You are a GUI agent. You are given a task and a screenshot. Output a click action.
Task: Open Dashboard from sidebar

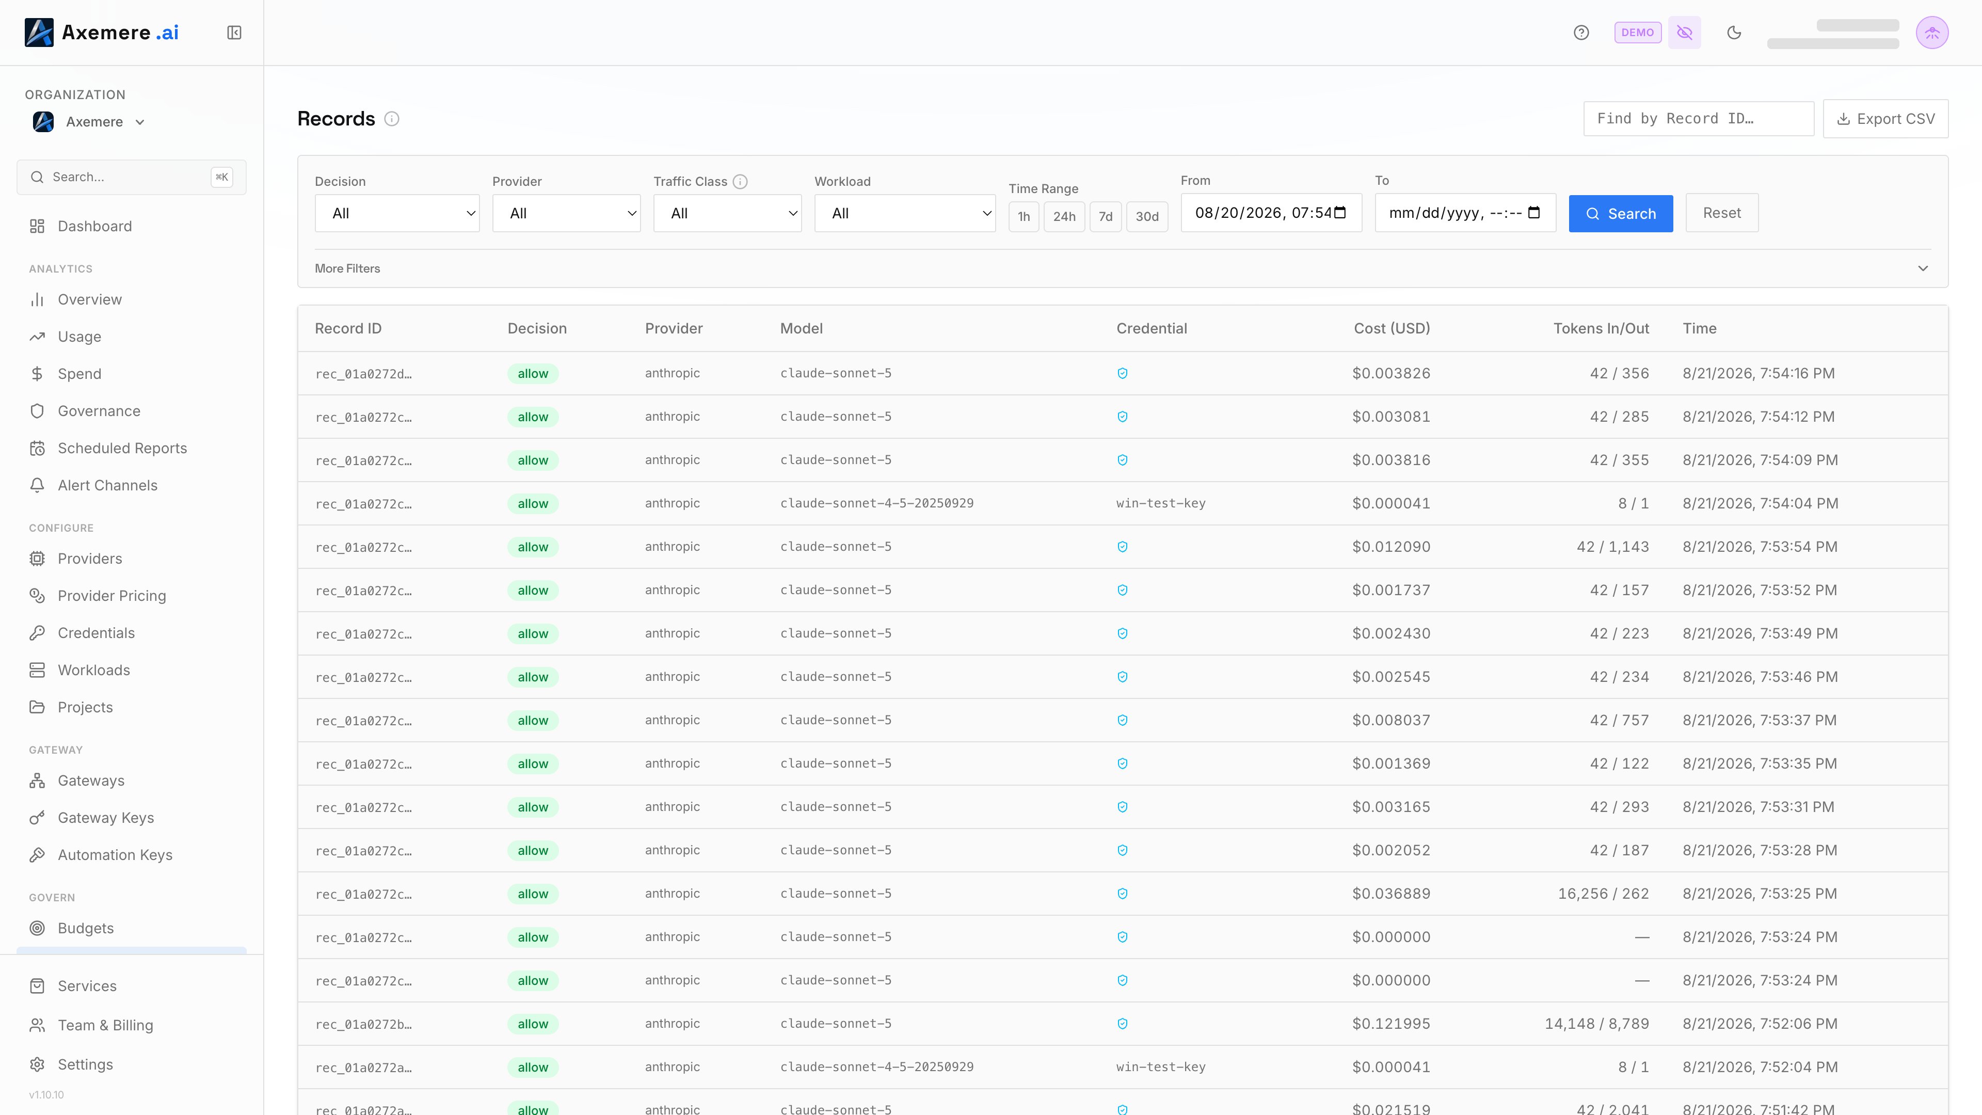132,226
